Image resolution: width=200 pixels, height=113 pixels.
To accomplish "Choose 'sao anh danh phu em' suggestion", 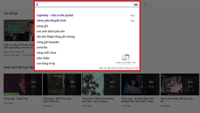I will click(x=50, y=31).
